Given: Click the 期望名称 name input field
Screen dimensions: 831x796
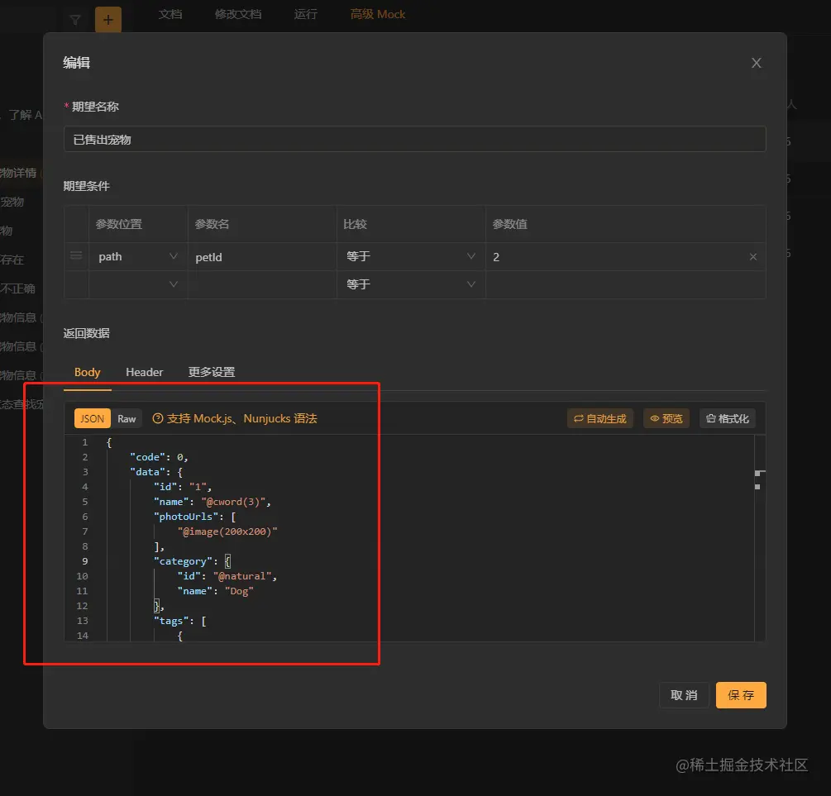Looking at the screenshot, I should 414,140.
